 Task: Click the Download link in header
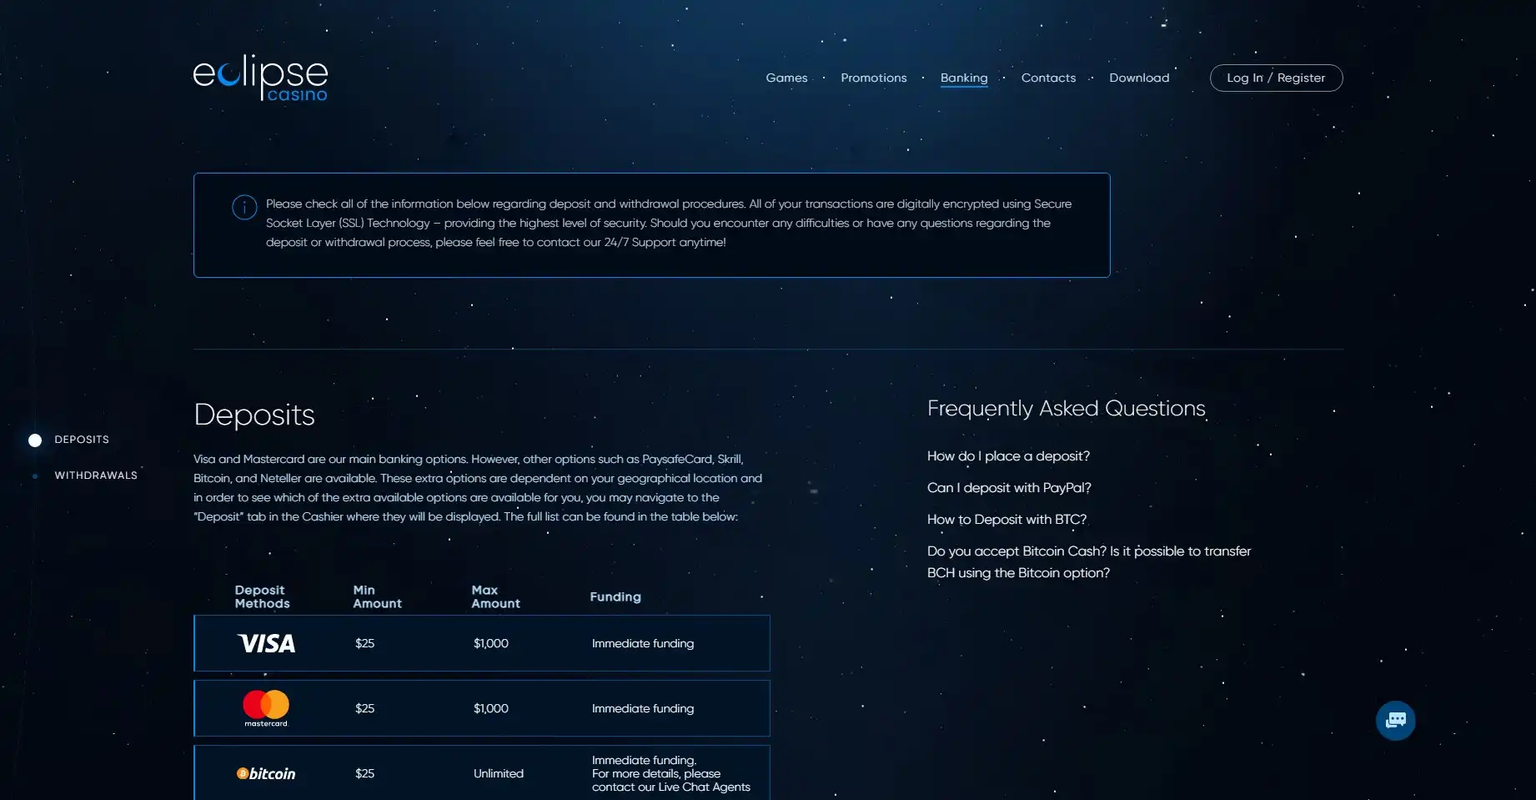1139,78
